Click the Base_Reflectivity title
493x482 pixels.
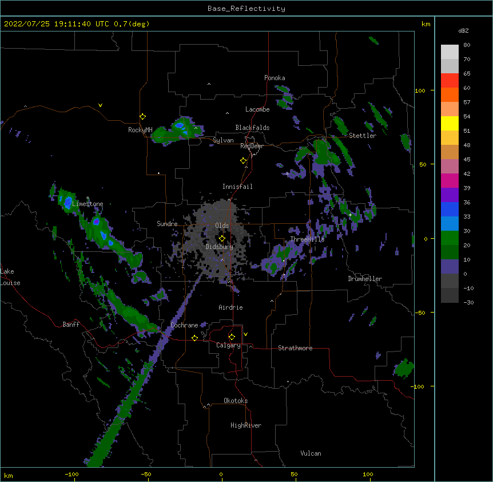(x=247, y=9)
